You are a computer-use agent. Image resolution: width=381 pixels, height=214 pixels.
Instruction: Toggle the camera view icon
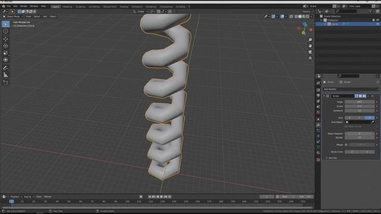point(310,52)
